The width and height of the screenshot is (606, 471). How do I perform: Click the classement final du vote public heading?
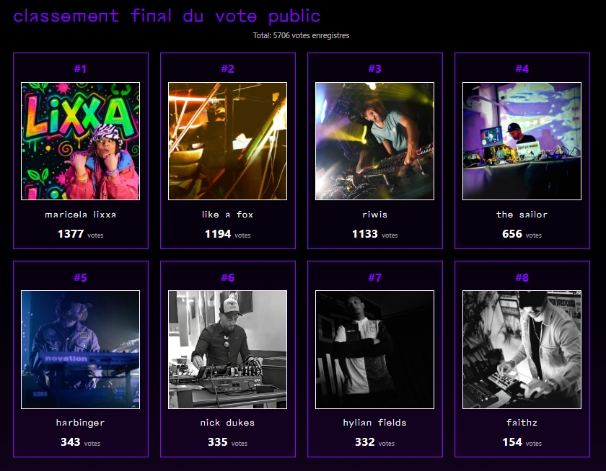point(167,16)
